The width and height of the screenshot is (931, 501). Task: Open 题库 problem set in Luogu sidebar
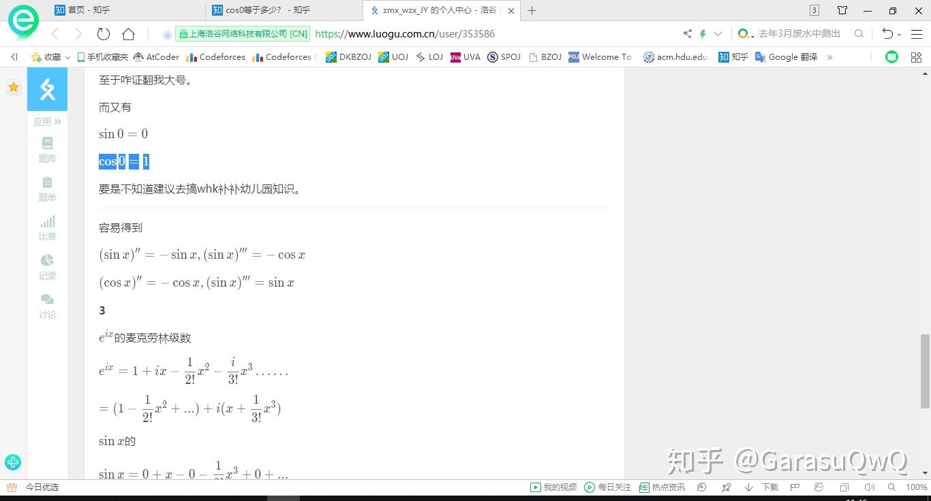(47, 150)
